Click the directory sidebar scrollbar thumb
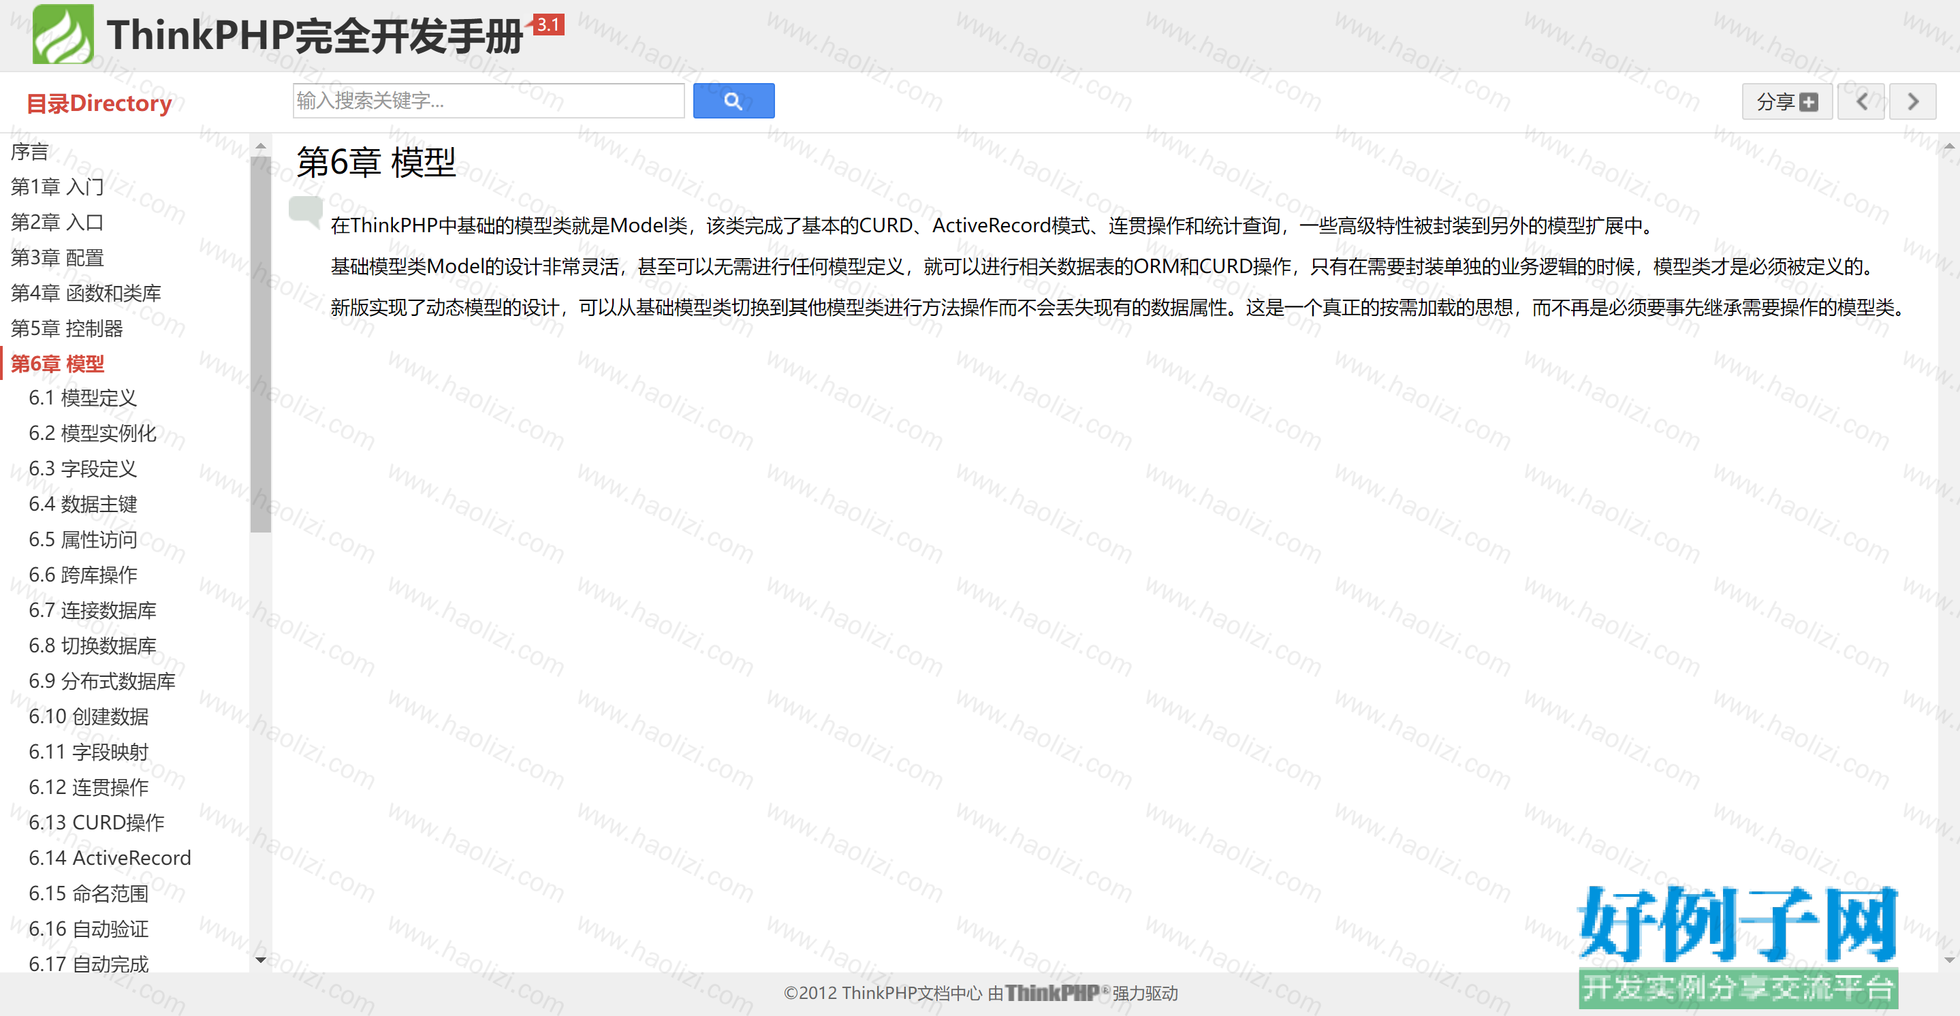The image size is (1960, 1016). (x=261, y=344)
